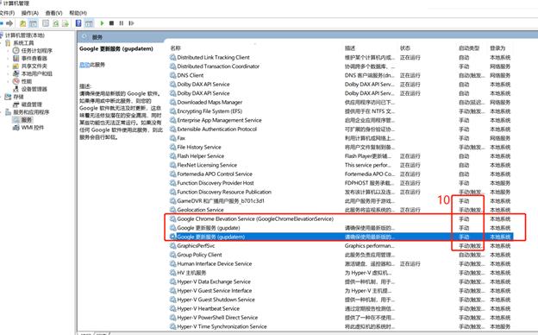Select GraphicsPerfSvc service row
Image resolution: width=538 pixels, height=335 pixels.
[x=341, y=246]
